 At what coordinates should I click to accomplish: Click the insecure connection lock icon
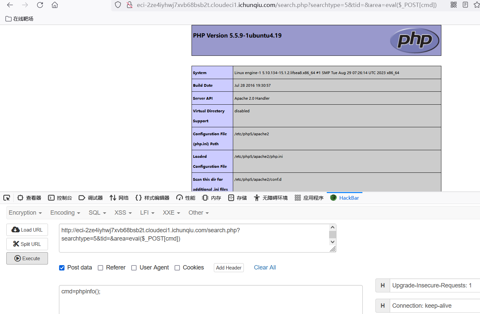tap(130, 5)
